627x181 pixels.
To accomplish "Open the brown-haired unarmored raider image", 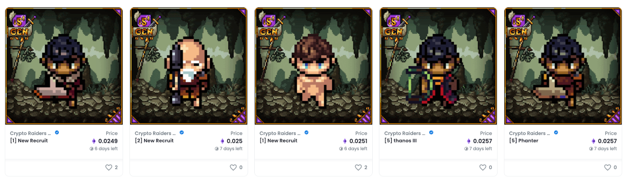I will click(x=313, y=66).
